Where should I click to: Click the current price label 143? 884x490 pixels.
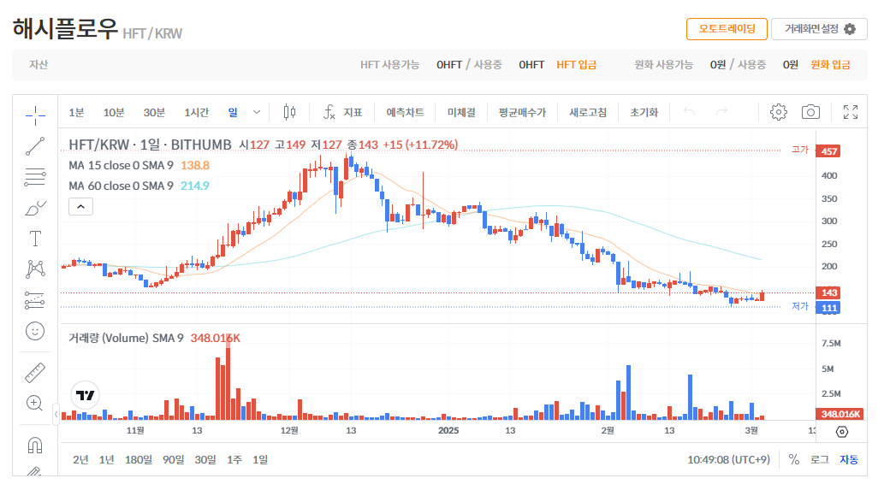pos(828,292)
